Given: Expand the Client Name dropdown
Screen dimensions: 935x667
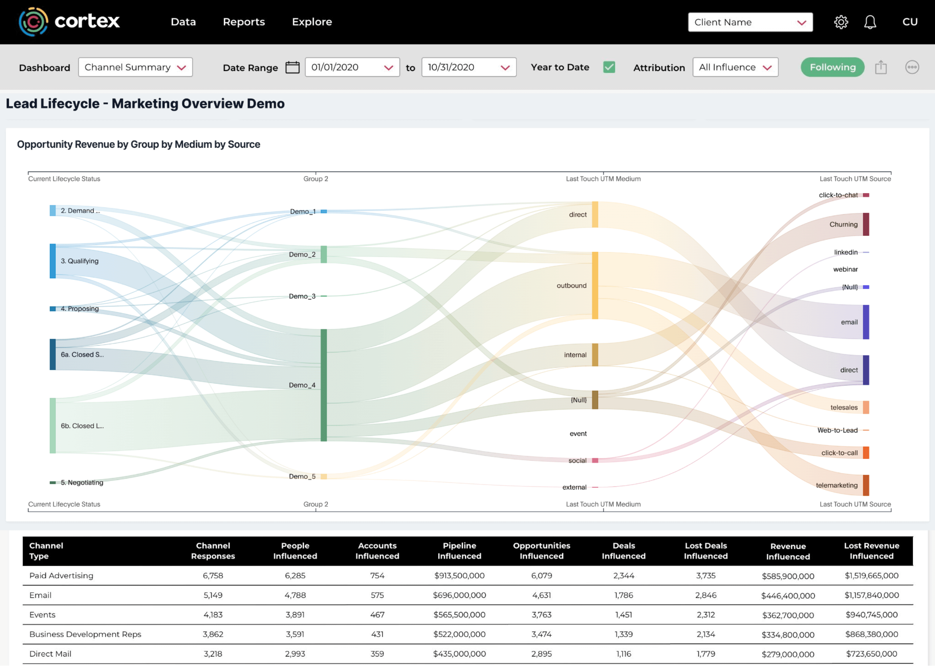Looking at the screenshot, I should pos(750,22).
